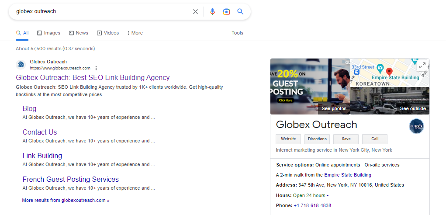
Task: Switch to the All results tab
Action: [x=22, y=33]
